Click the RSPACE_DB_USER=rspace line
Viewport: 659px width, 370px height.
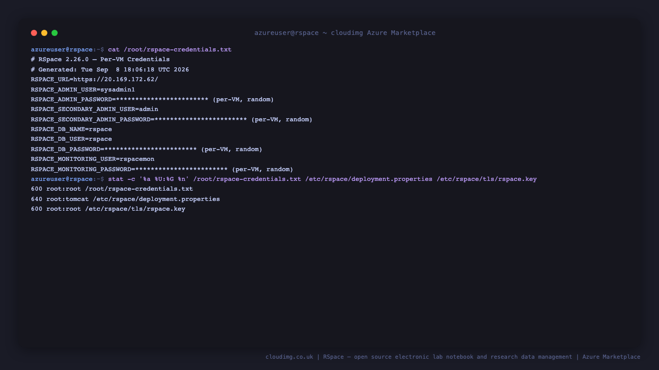[x=72, y=139]
